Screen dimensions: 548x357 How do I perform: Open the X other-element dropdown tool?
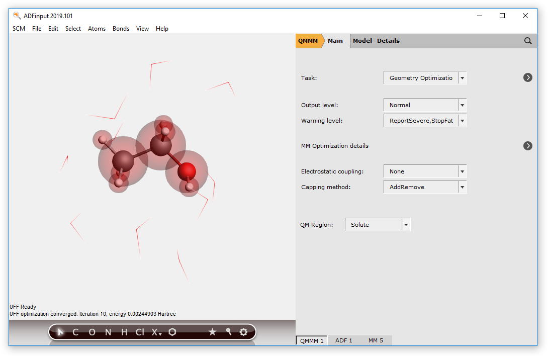pos(156,332)
